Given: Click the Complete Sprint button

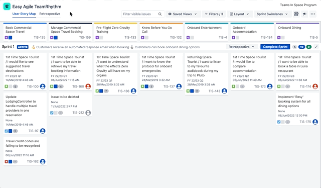Looking at the screenshot, I should pyautogui.click(x=275, y=47).
